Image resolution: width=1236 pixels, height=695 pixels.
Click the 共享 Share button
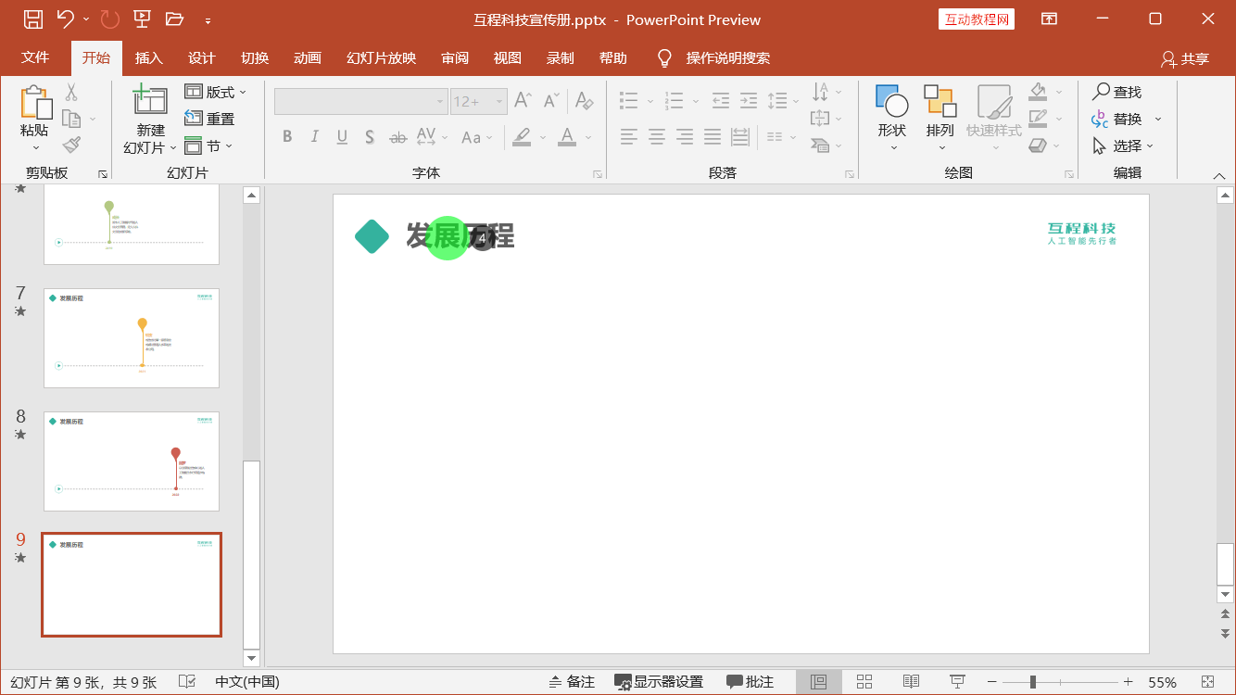click(1185, 58)
